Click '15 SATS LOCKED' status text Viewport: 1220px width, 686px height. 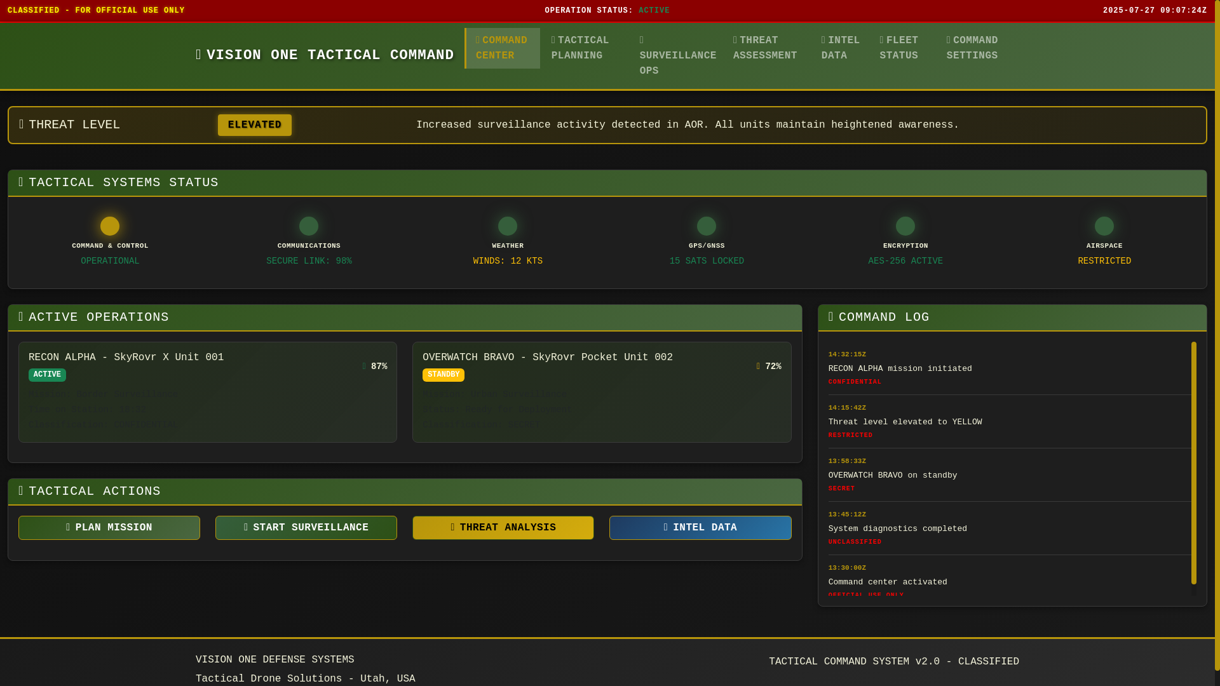[707, 261]
